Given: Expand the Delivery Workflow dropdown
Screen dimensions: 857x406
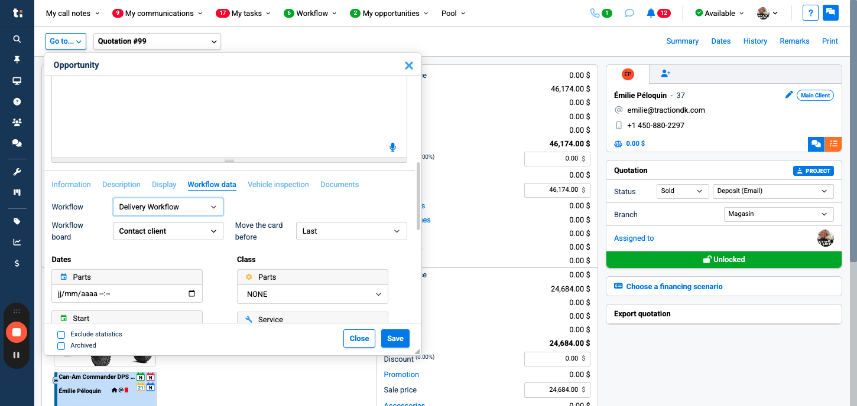Looking at the screenshot, I should click(168, 207).
